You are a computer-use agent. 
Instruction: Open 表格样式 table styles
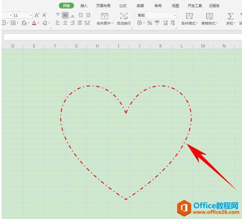(209, 19)
